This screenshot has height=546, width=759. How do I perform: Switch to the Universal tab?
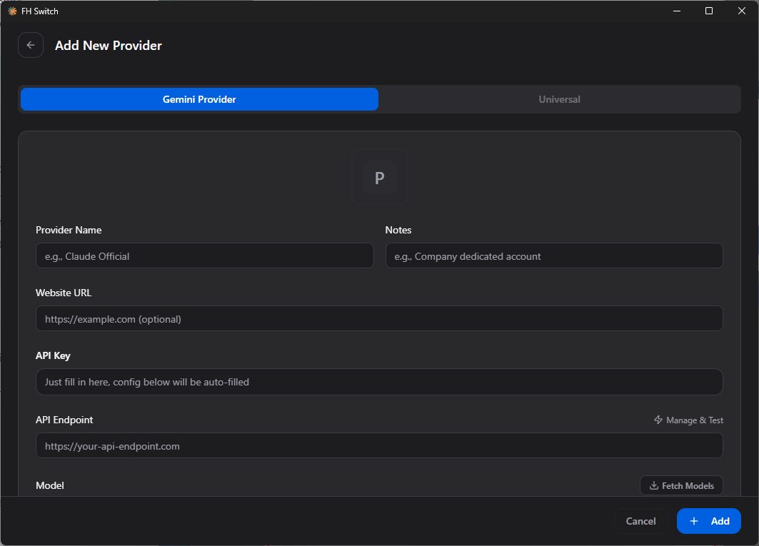559,99
